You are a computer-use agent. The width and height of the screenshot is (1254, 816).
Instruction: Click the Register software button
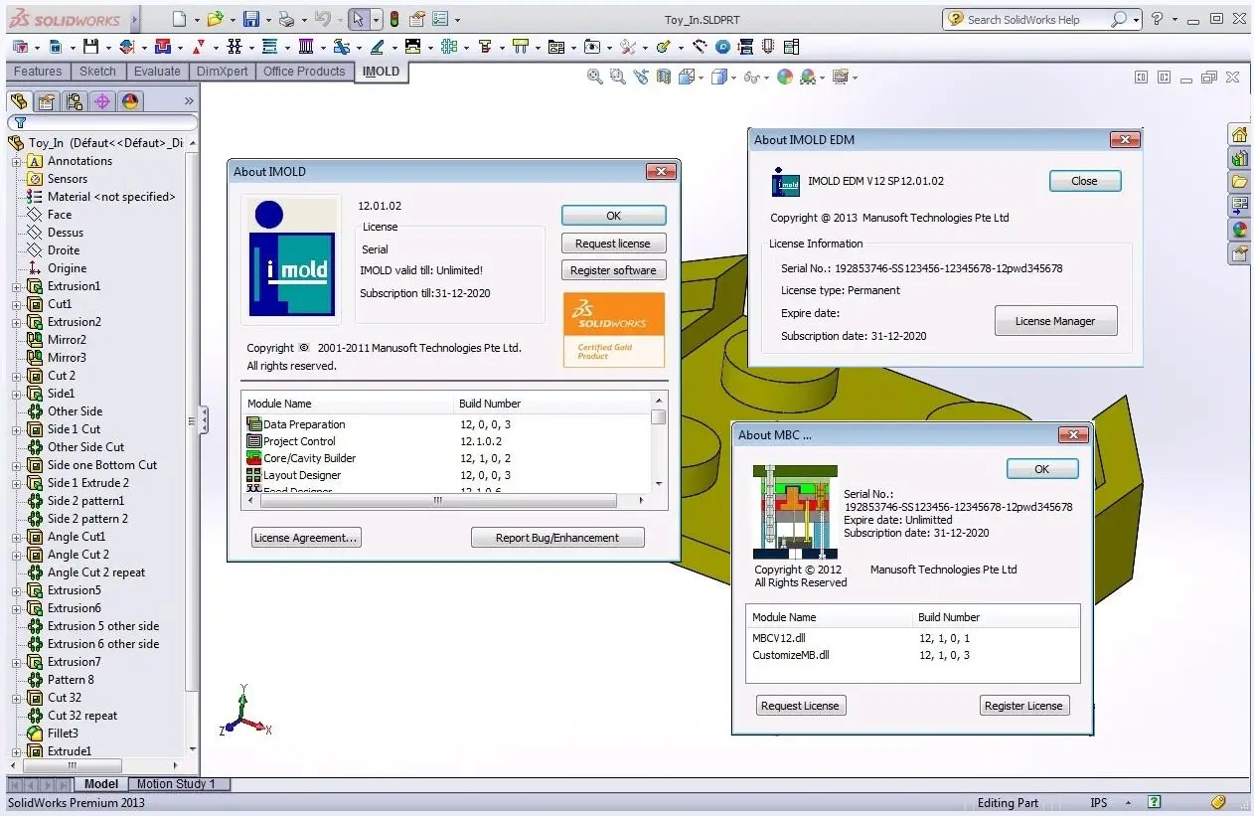click(x=613, y=270)
